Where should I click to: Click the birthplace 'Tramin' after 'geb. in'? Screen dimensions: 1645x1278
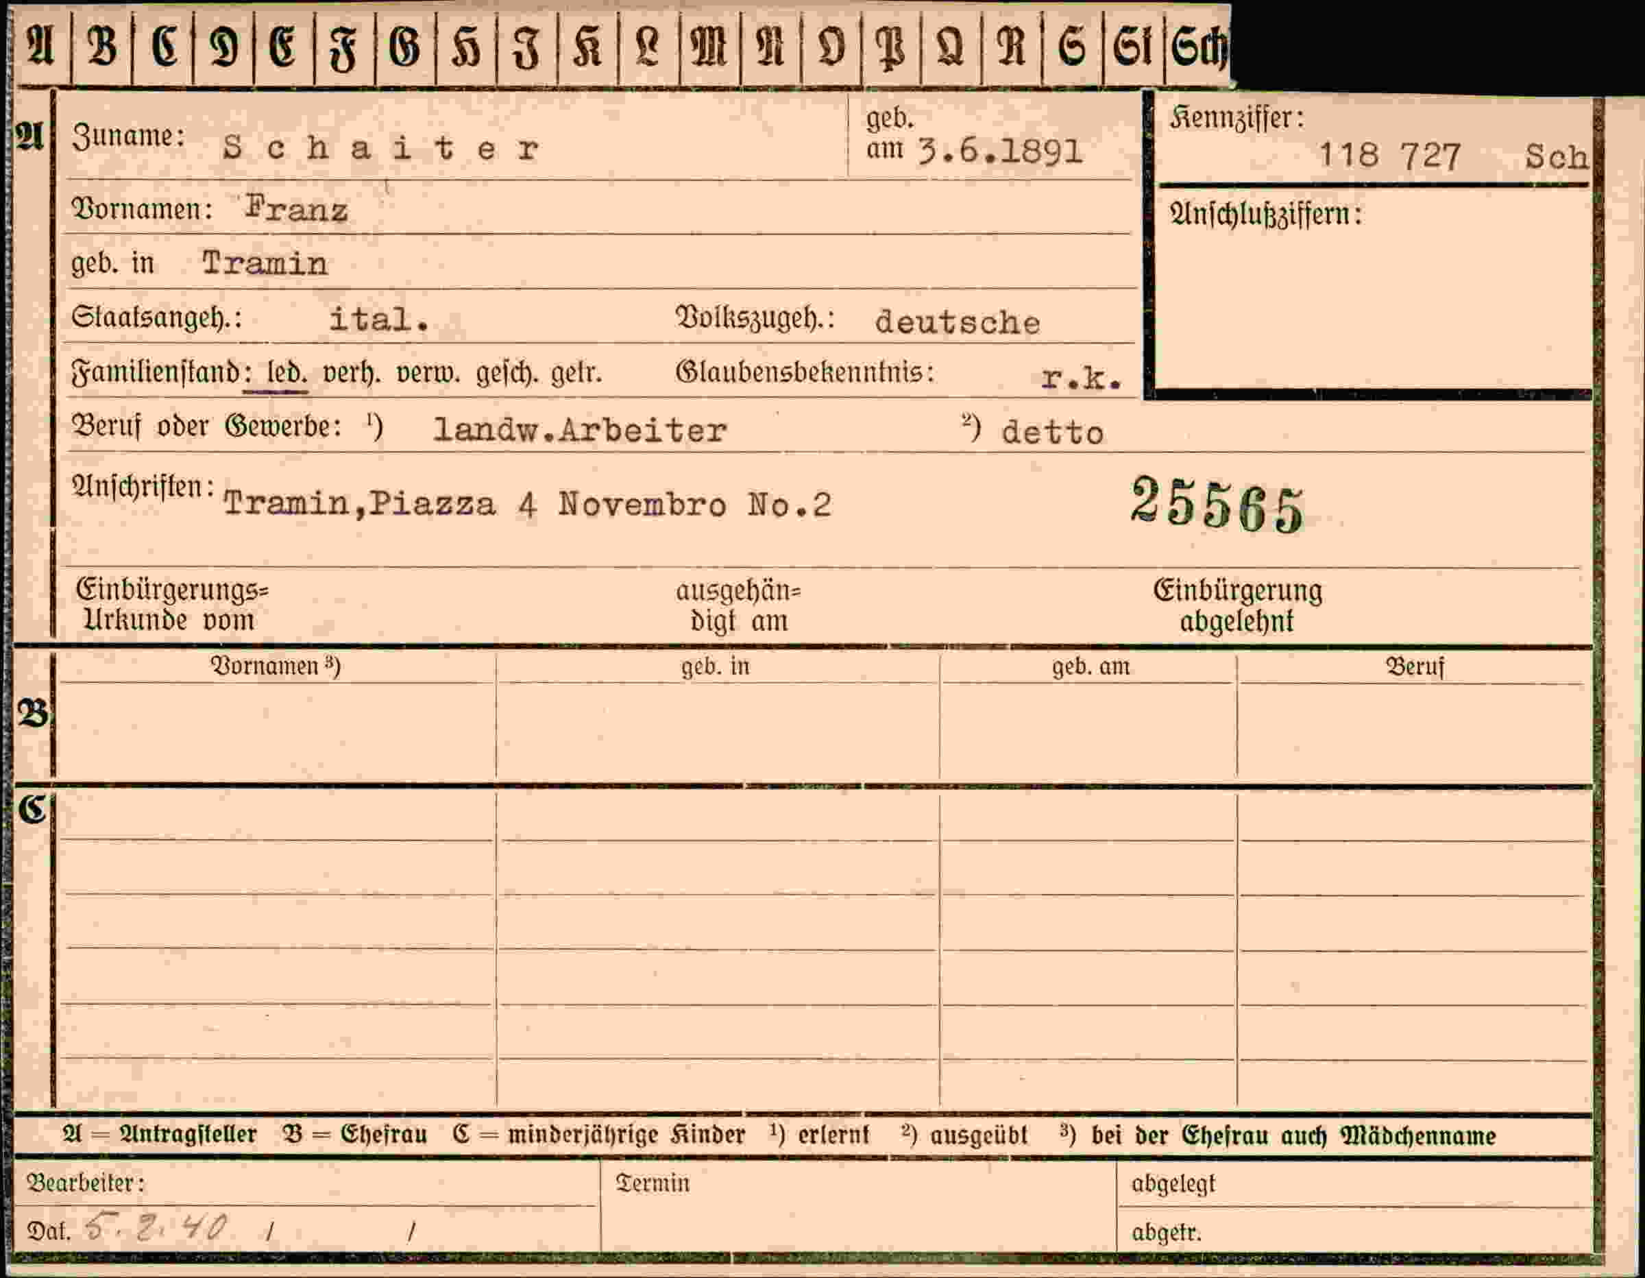point(265,263)
